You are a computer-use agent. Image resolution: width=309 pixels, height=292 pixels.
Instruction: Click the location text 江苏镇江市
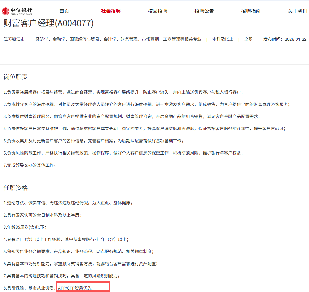pyautogui.click(x=14, y=39)
